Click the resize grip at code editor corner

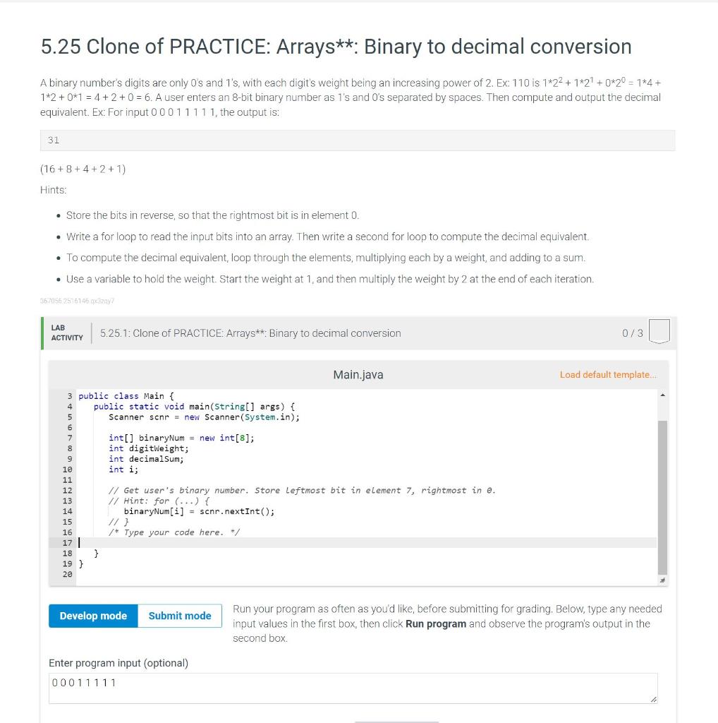coord(661,580)
